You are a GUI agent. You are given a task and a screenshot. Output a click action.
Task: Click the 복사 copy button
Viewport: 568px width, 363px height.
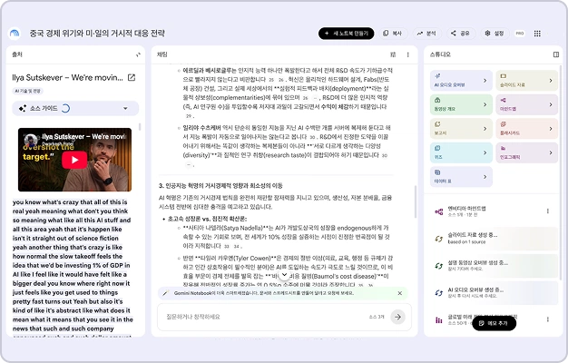tap(393, 34)
